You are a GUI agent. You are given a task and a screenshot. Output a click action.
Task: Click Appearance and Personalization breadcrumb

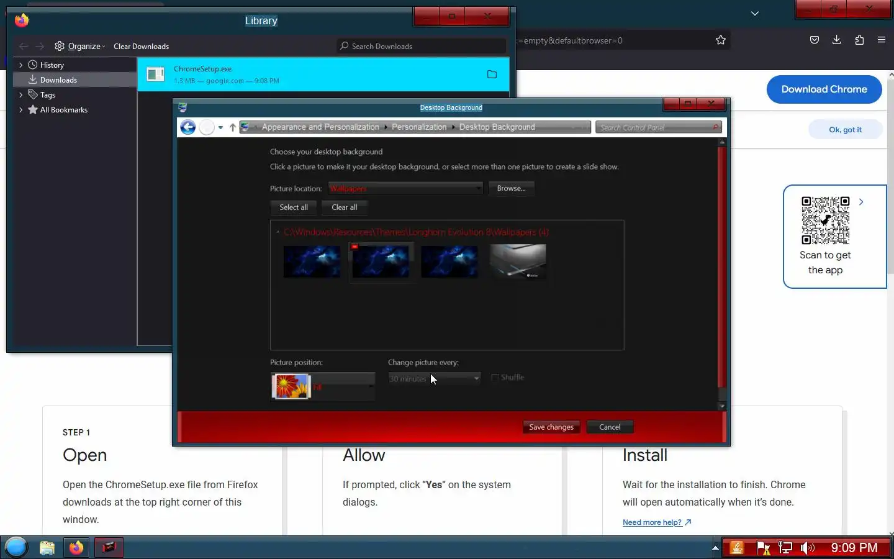(x=320, y=127)
